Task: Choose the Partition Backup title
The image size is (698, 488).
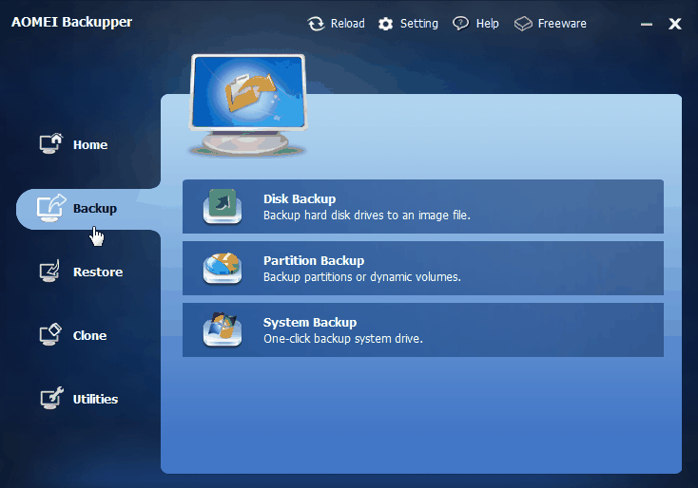Action: 314,261
